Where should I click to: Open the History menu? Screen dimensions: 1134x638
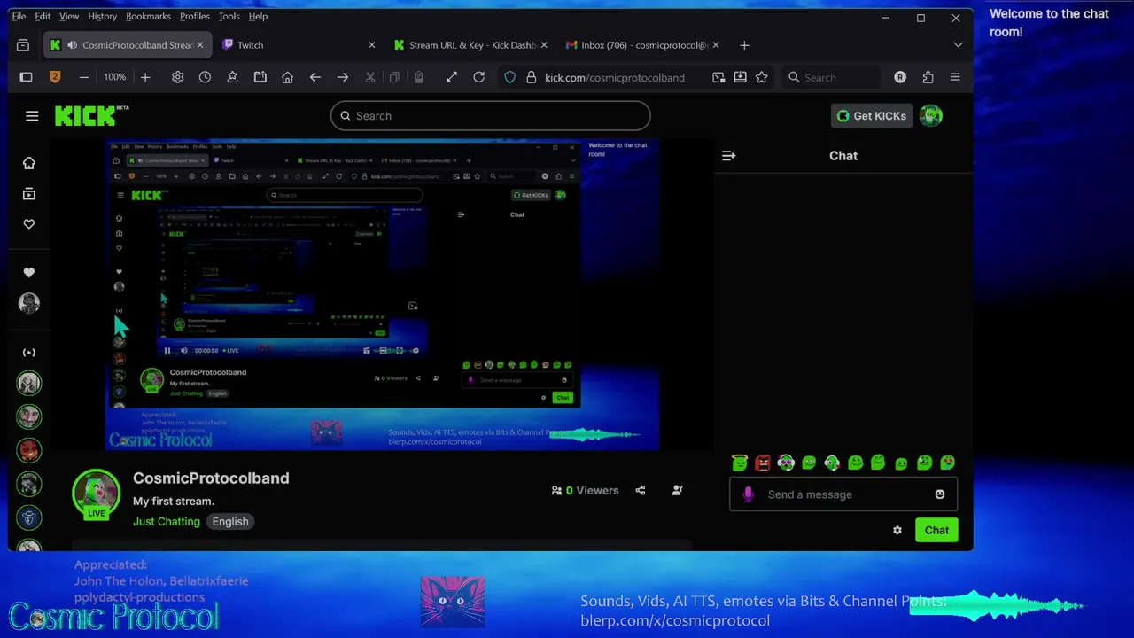[102, 16]
